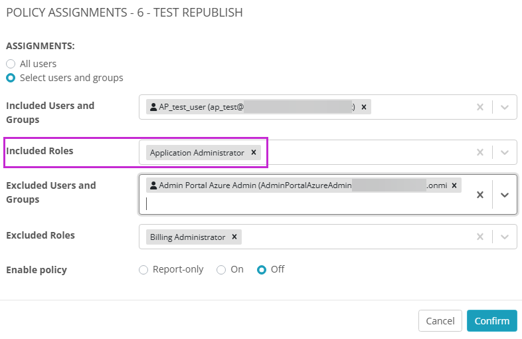Clear all Included Roles
The height and width of the screenshot is (339, 522).
click(479, 152)
